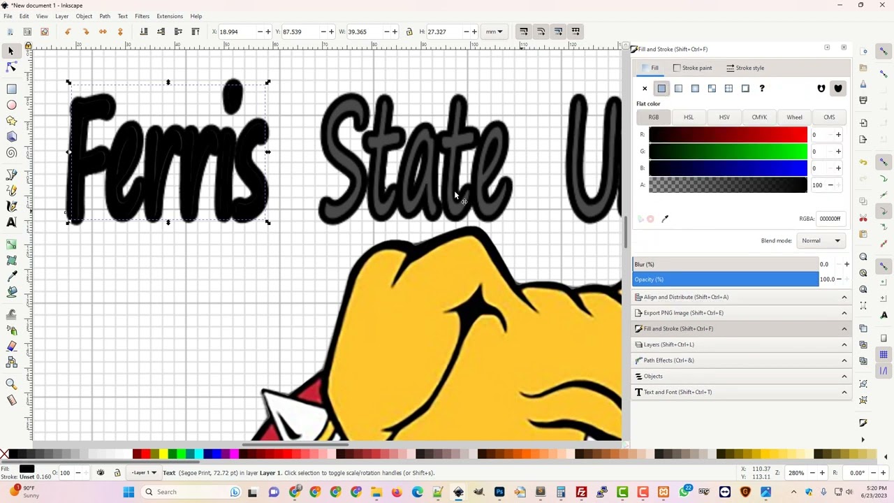Open the Layer 1 selector dropdown
The height and width of the screenshot is (503, 894).
coord(142,473)
